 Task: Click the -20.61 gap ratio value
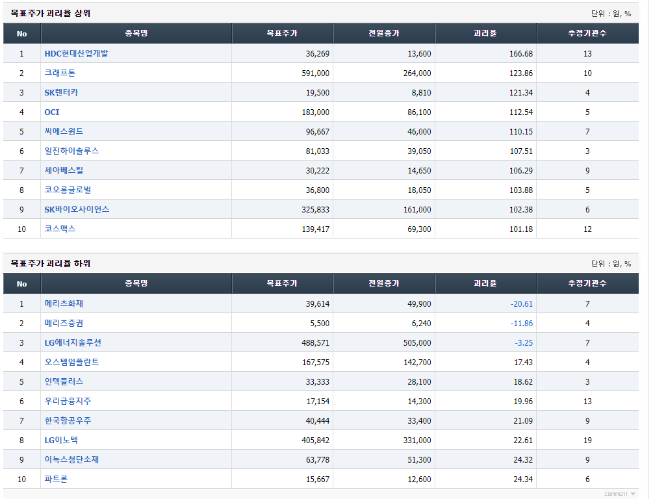522,304
